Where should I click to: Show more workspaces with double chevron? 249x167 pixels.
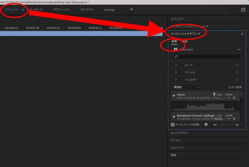132,9
